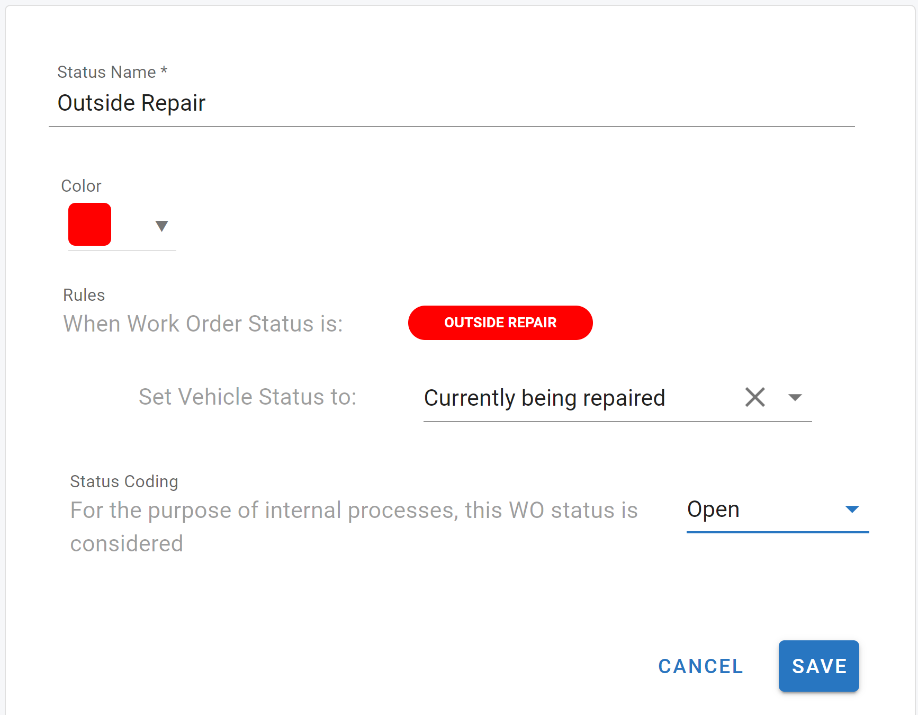The image size is (918, 715).
Task: Click the internal processes description text
Action: tap(354, 511)
